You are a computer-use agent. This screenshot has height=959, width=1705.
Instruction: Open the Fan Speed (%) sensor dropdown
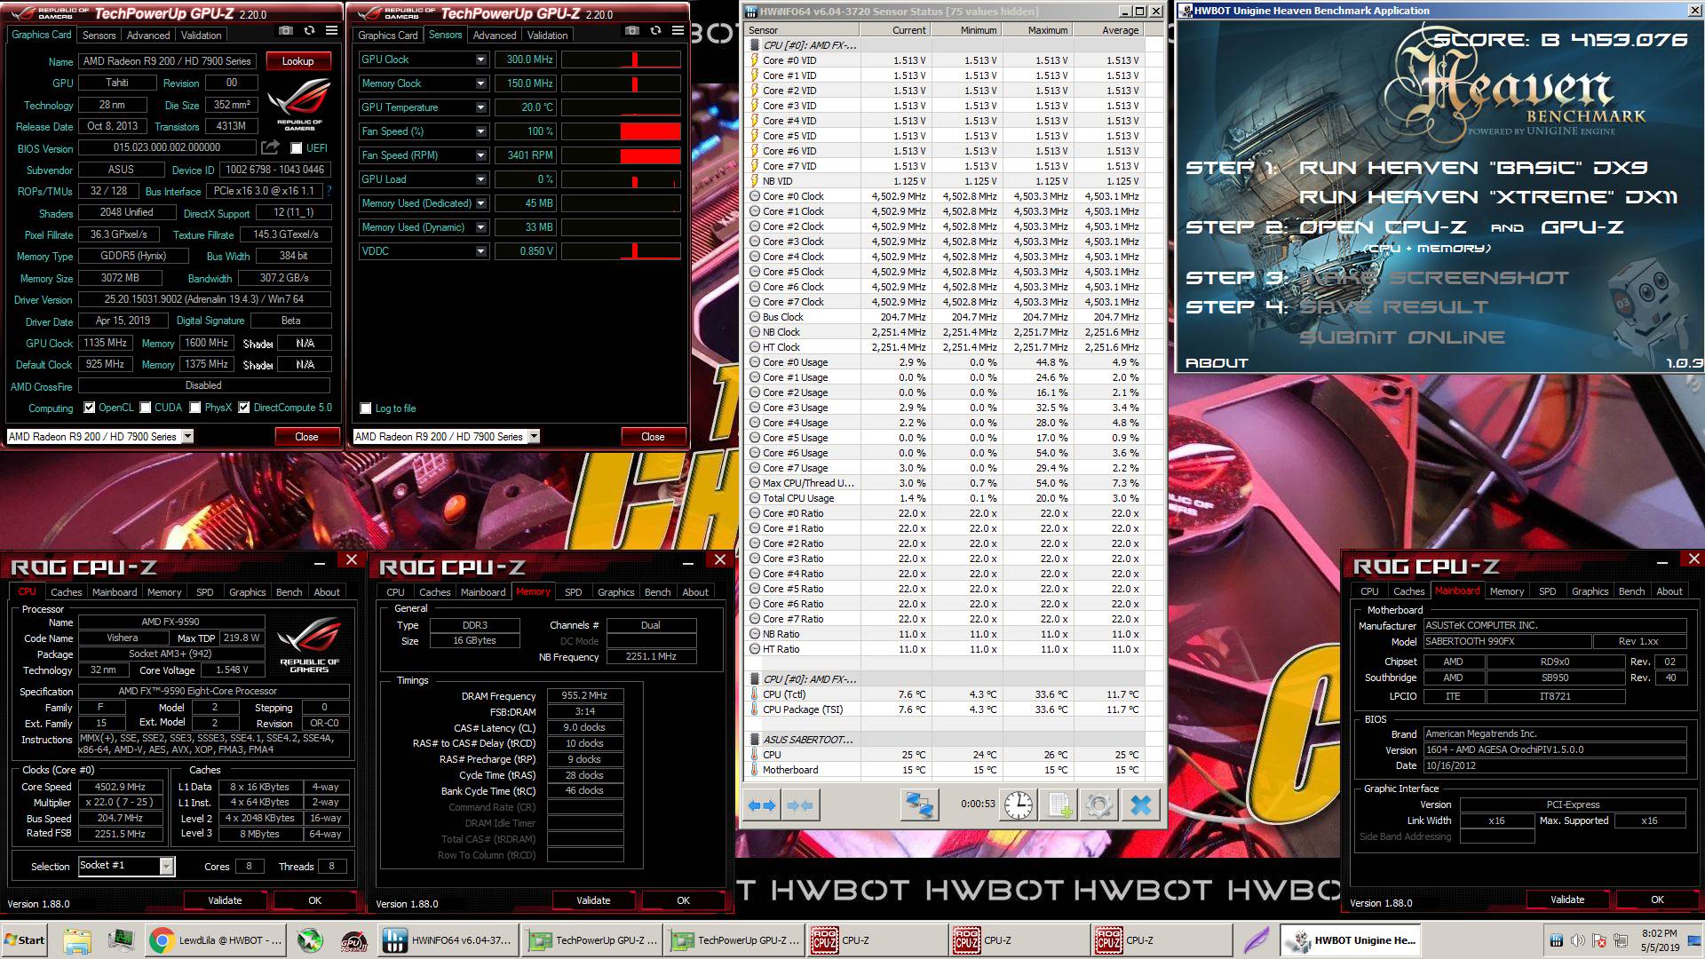point(480,131)
